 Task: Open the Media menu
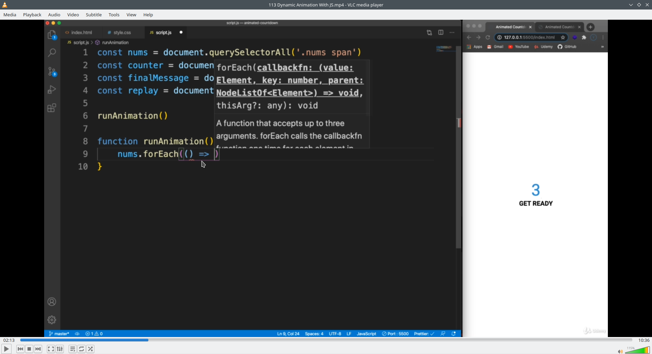[10, 15]
